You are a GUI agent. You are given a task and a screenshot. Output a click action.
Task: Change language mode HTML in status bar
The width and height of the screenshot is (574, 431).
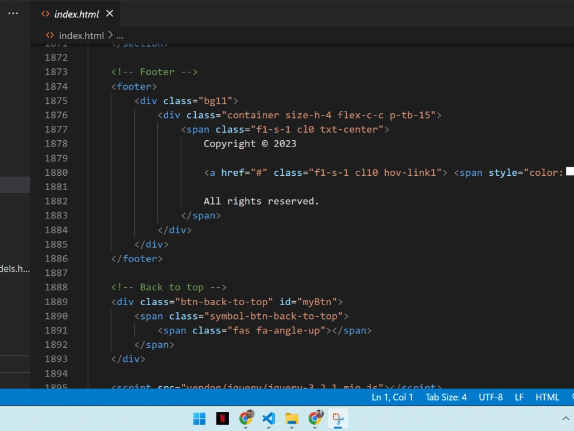547,397
